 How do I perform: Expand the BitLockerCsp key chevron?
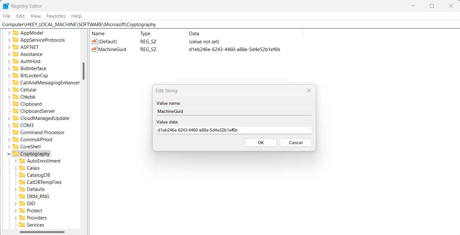[9, 75]
